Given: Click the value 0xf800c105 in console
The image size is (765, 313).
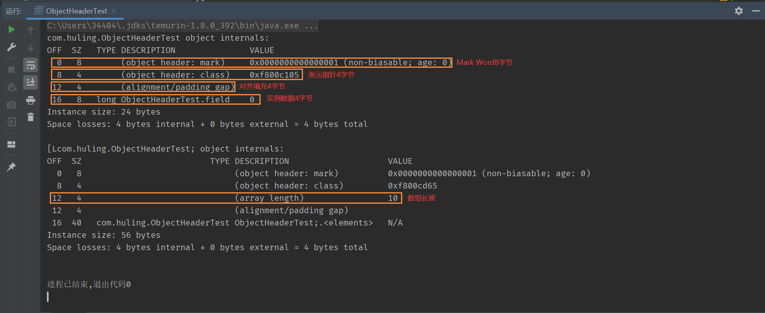Looking at the screenshot, I should (274, 75).
